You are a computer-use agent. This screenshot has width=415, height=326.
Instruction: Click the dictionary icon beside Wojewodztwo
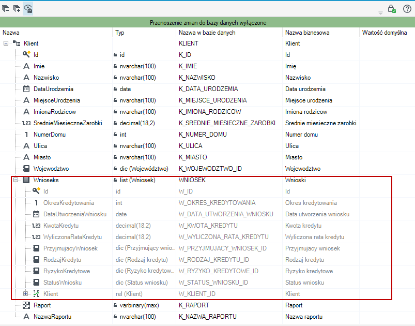[x=26, y=169]
